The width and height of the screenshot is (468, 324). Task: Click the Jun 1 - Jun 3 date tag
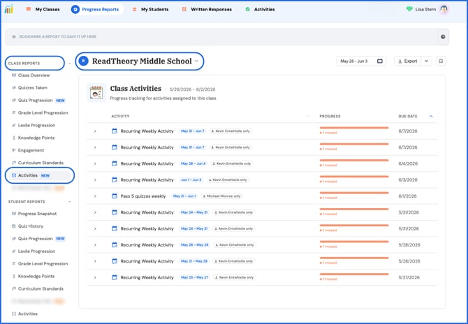[191, 180]
